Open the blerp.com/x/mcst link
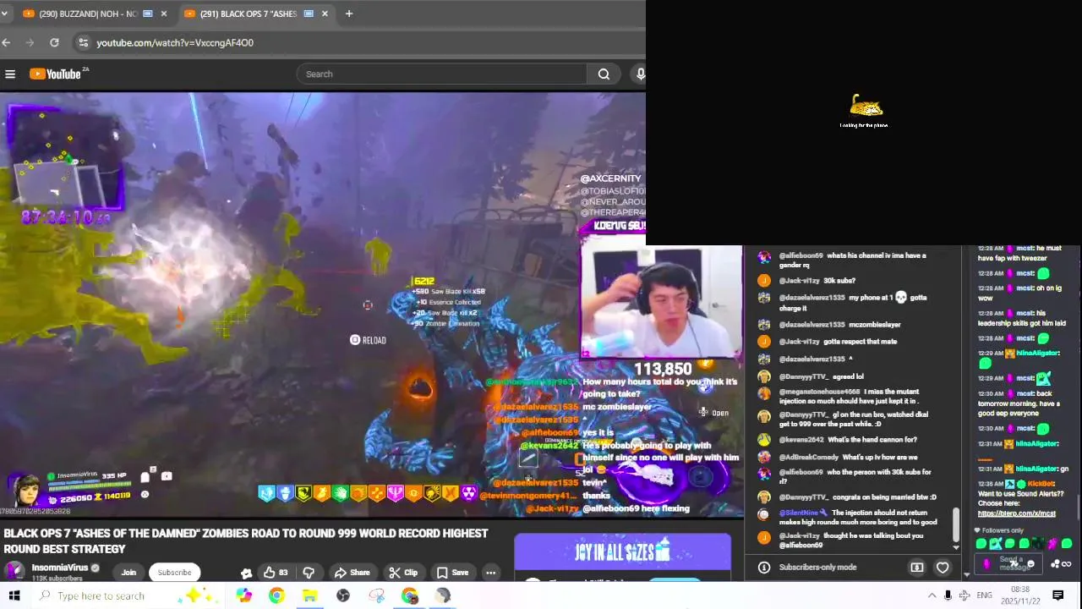 [1016, 513]
